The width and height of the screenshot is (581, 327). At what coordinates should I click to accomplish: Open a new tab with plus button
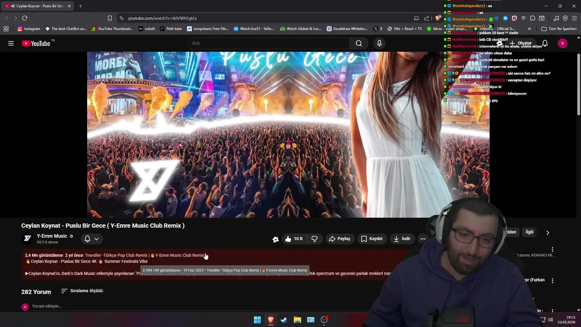tap(80, 6)
